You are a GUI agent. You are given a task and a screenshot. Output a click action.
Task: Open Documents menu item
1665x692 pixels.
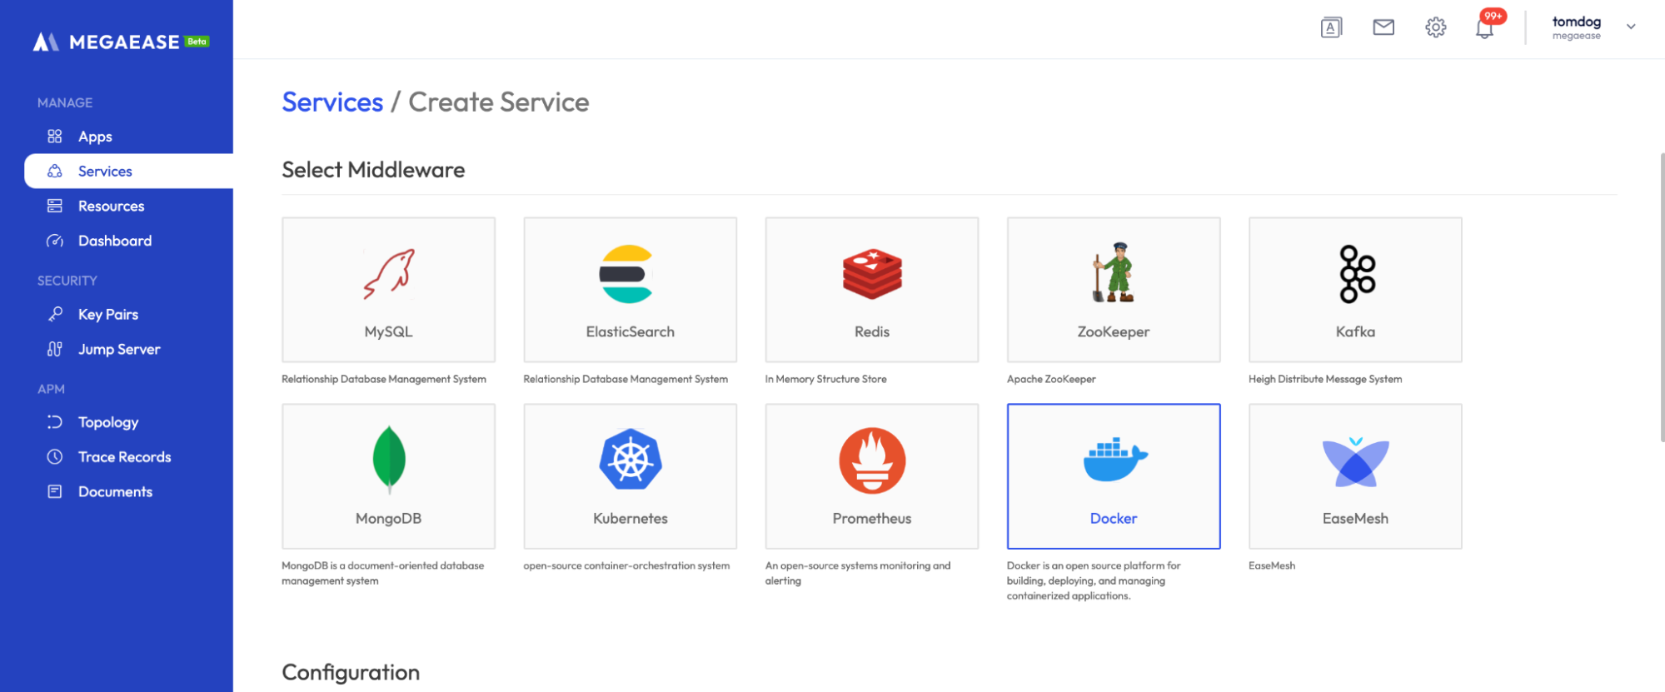click(x=116, y=491)
